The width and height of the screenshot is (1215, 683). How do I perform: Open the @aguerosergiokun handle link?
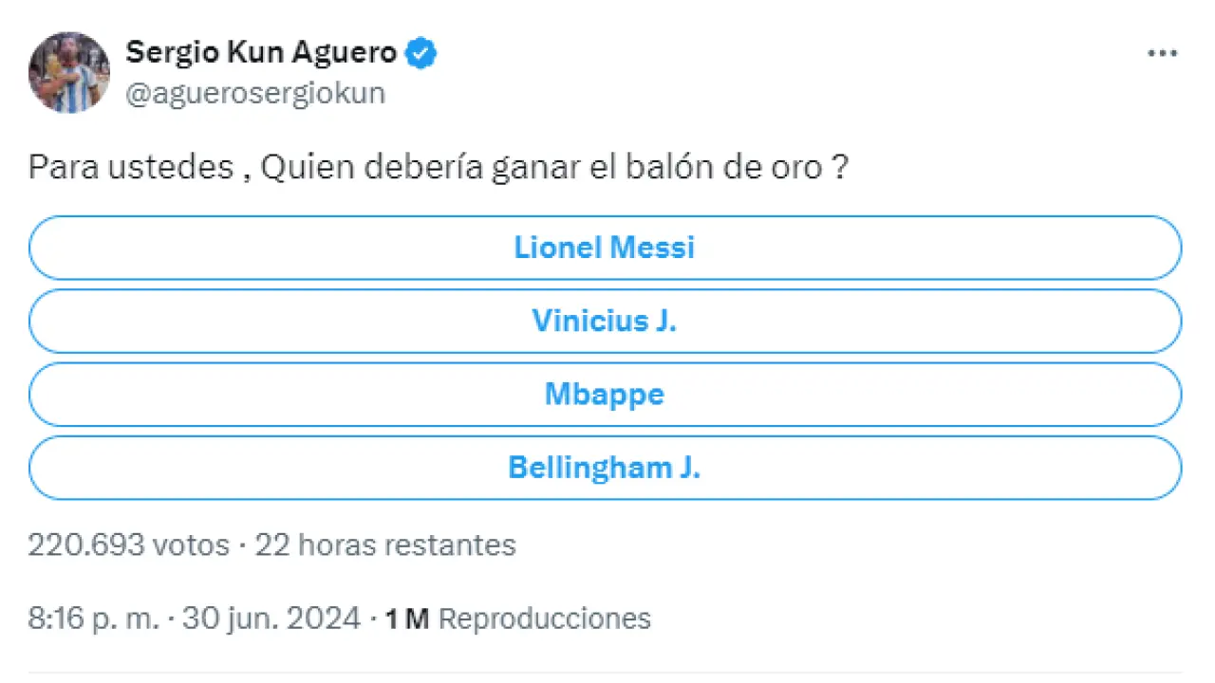point(255,94)
